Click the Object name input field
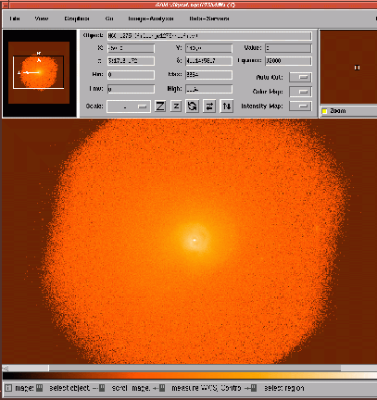 coord(209,36)
